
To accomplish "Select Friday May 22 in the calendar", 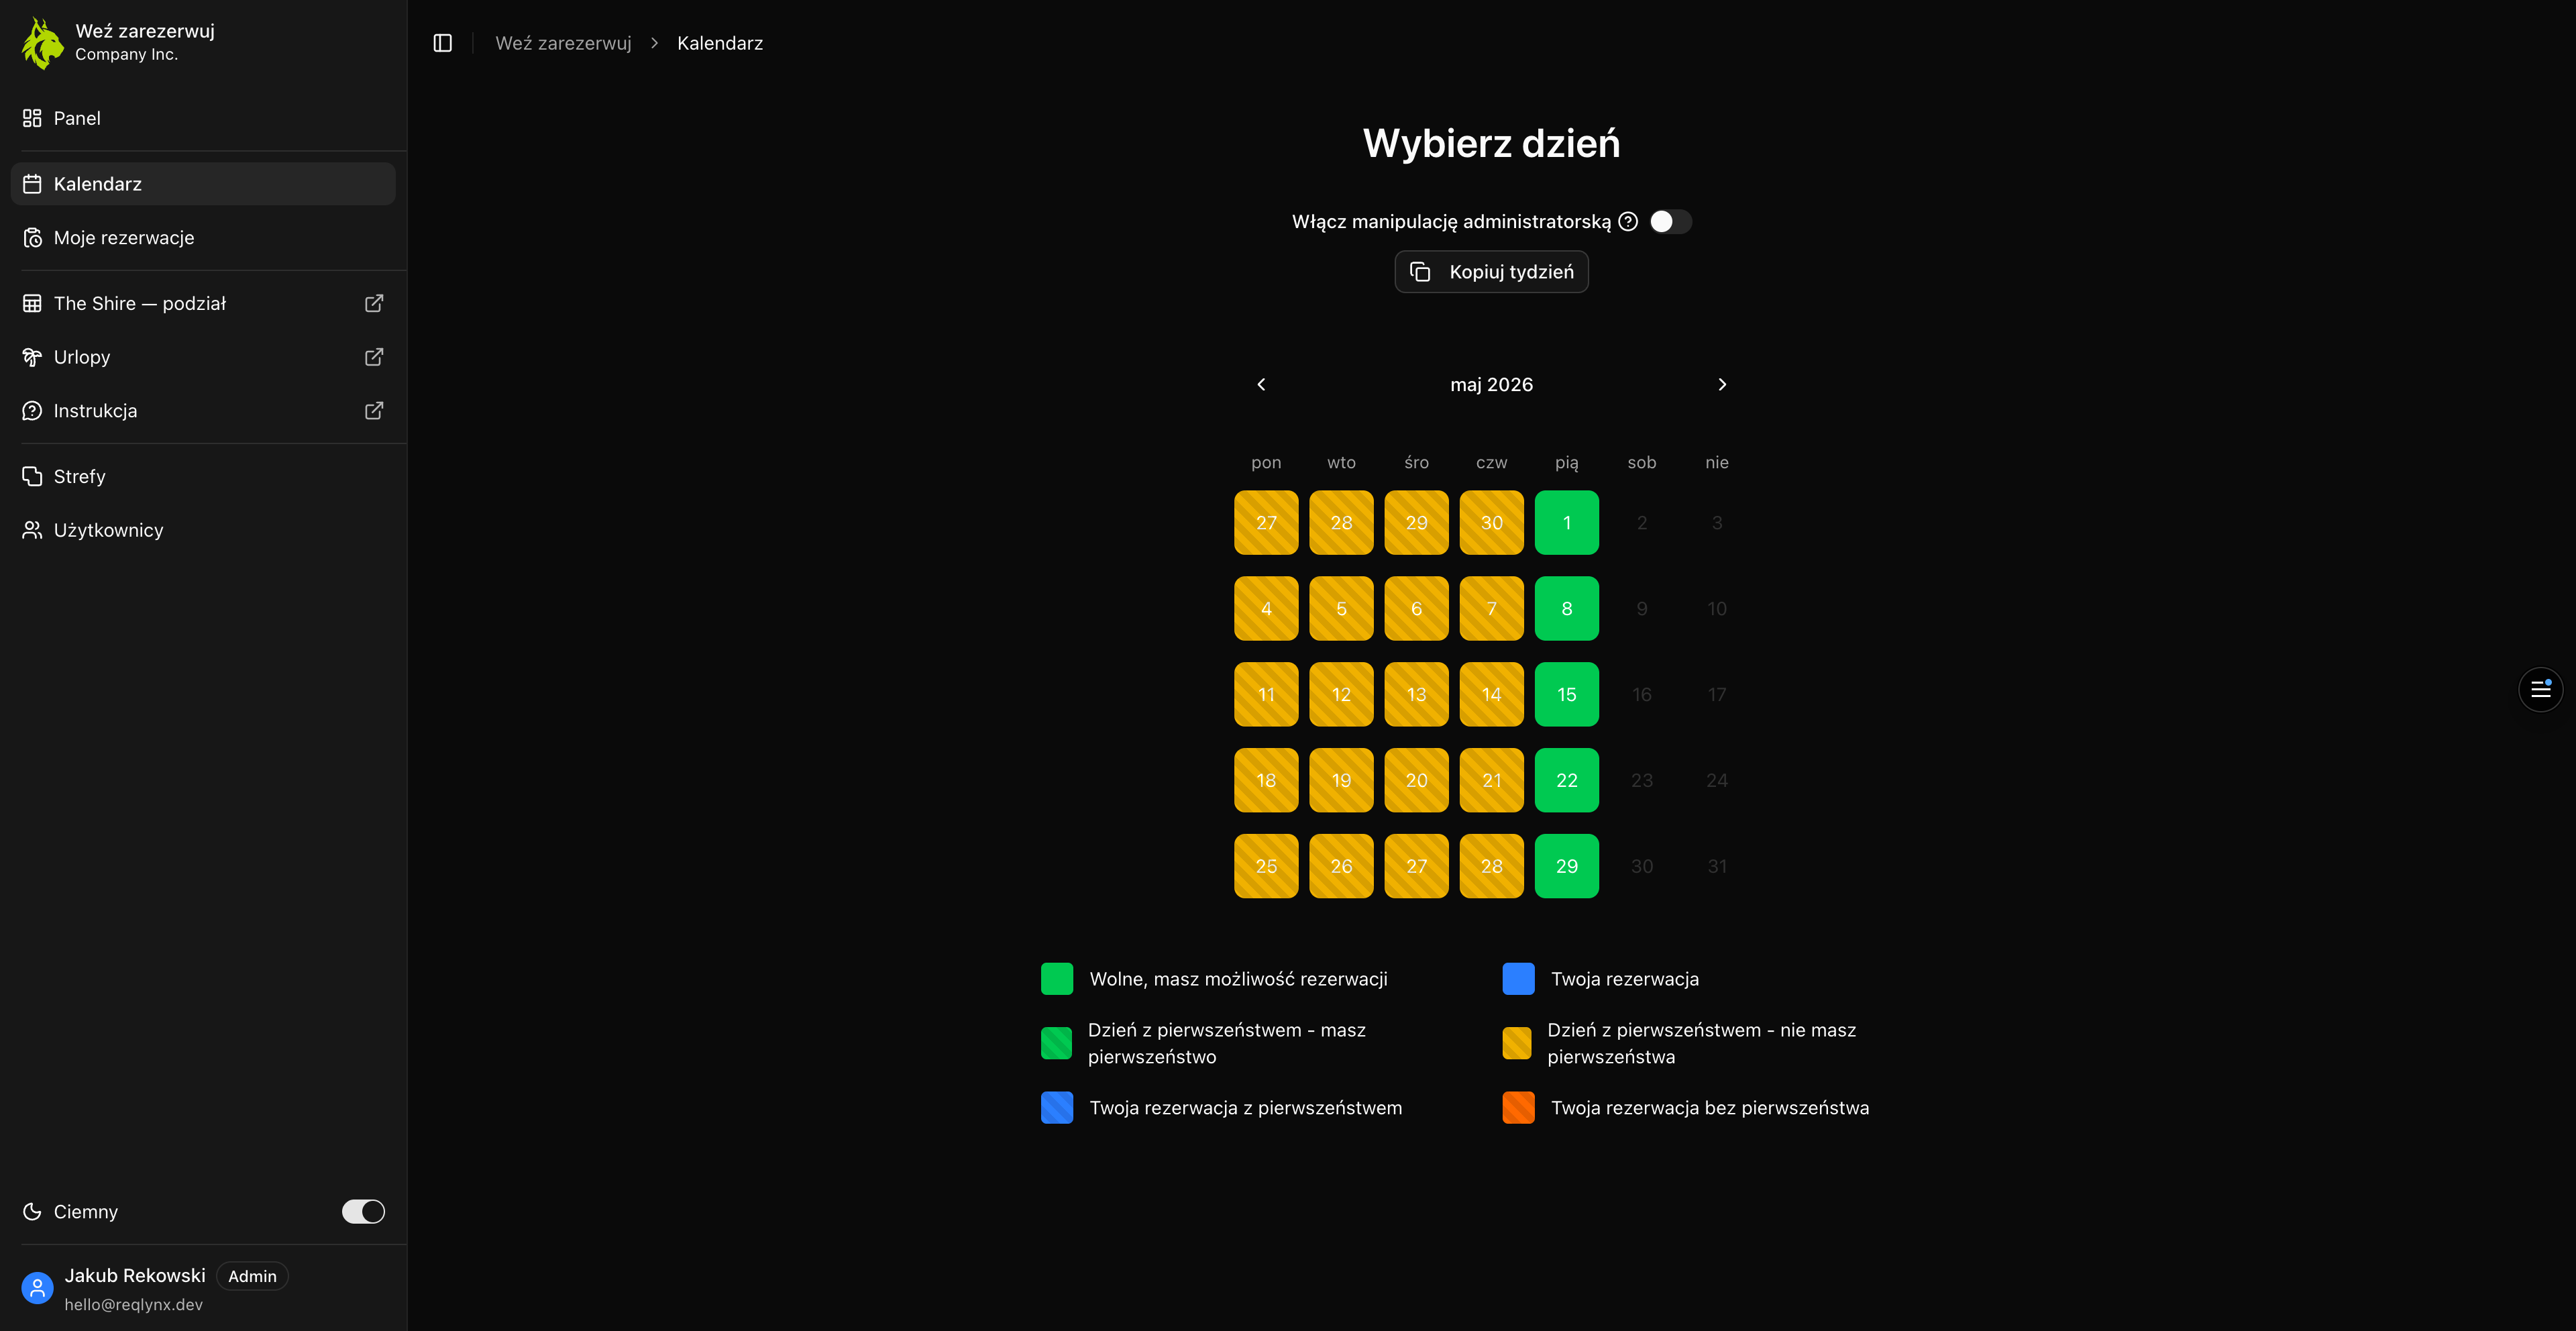I will [1566, 780].
